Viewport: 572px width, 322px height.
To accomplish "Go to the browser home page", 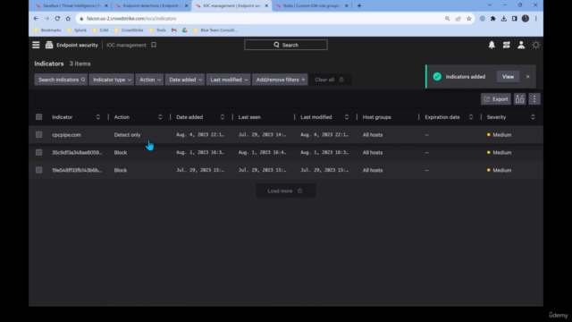I will click(x=68, y=18).
